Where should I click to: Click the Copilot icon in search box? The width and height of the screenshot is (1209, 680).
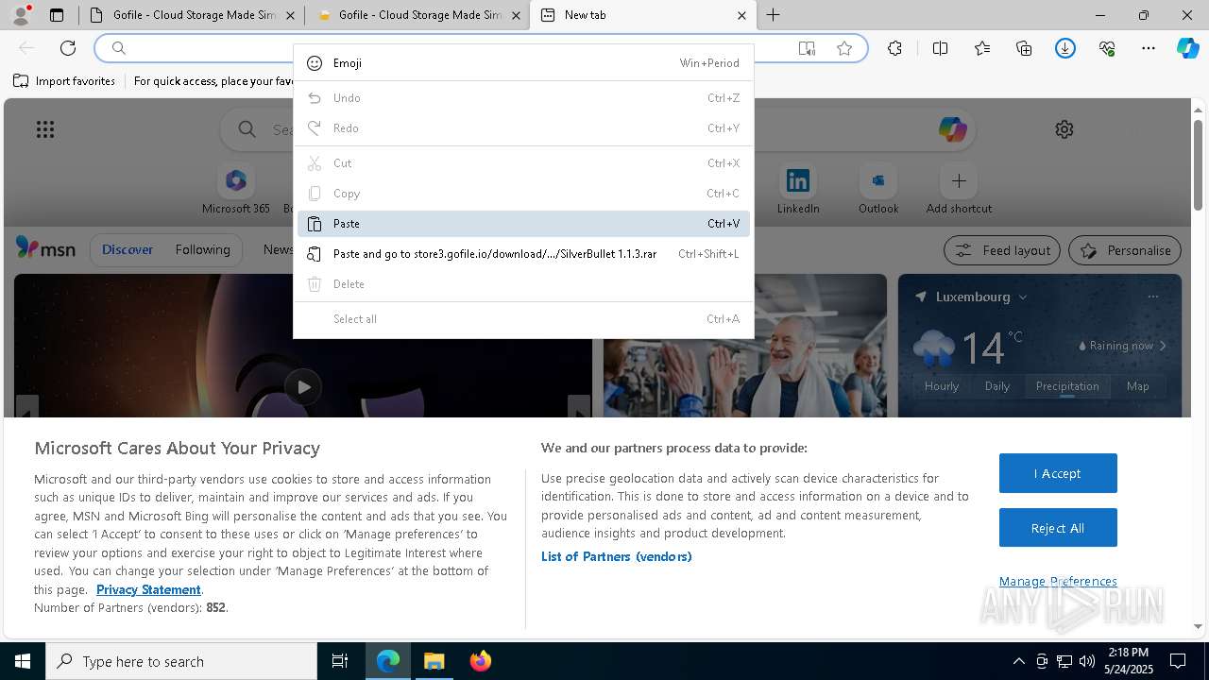click(x=952, y=129)
